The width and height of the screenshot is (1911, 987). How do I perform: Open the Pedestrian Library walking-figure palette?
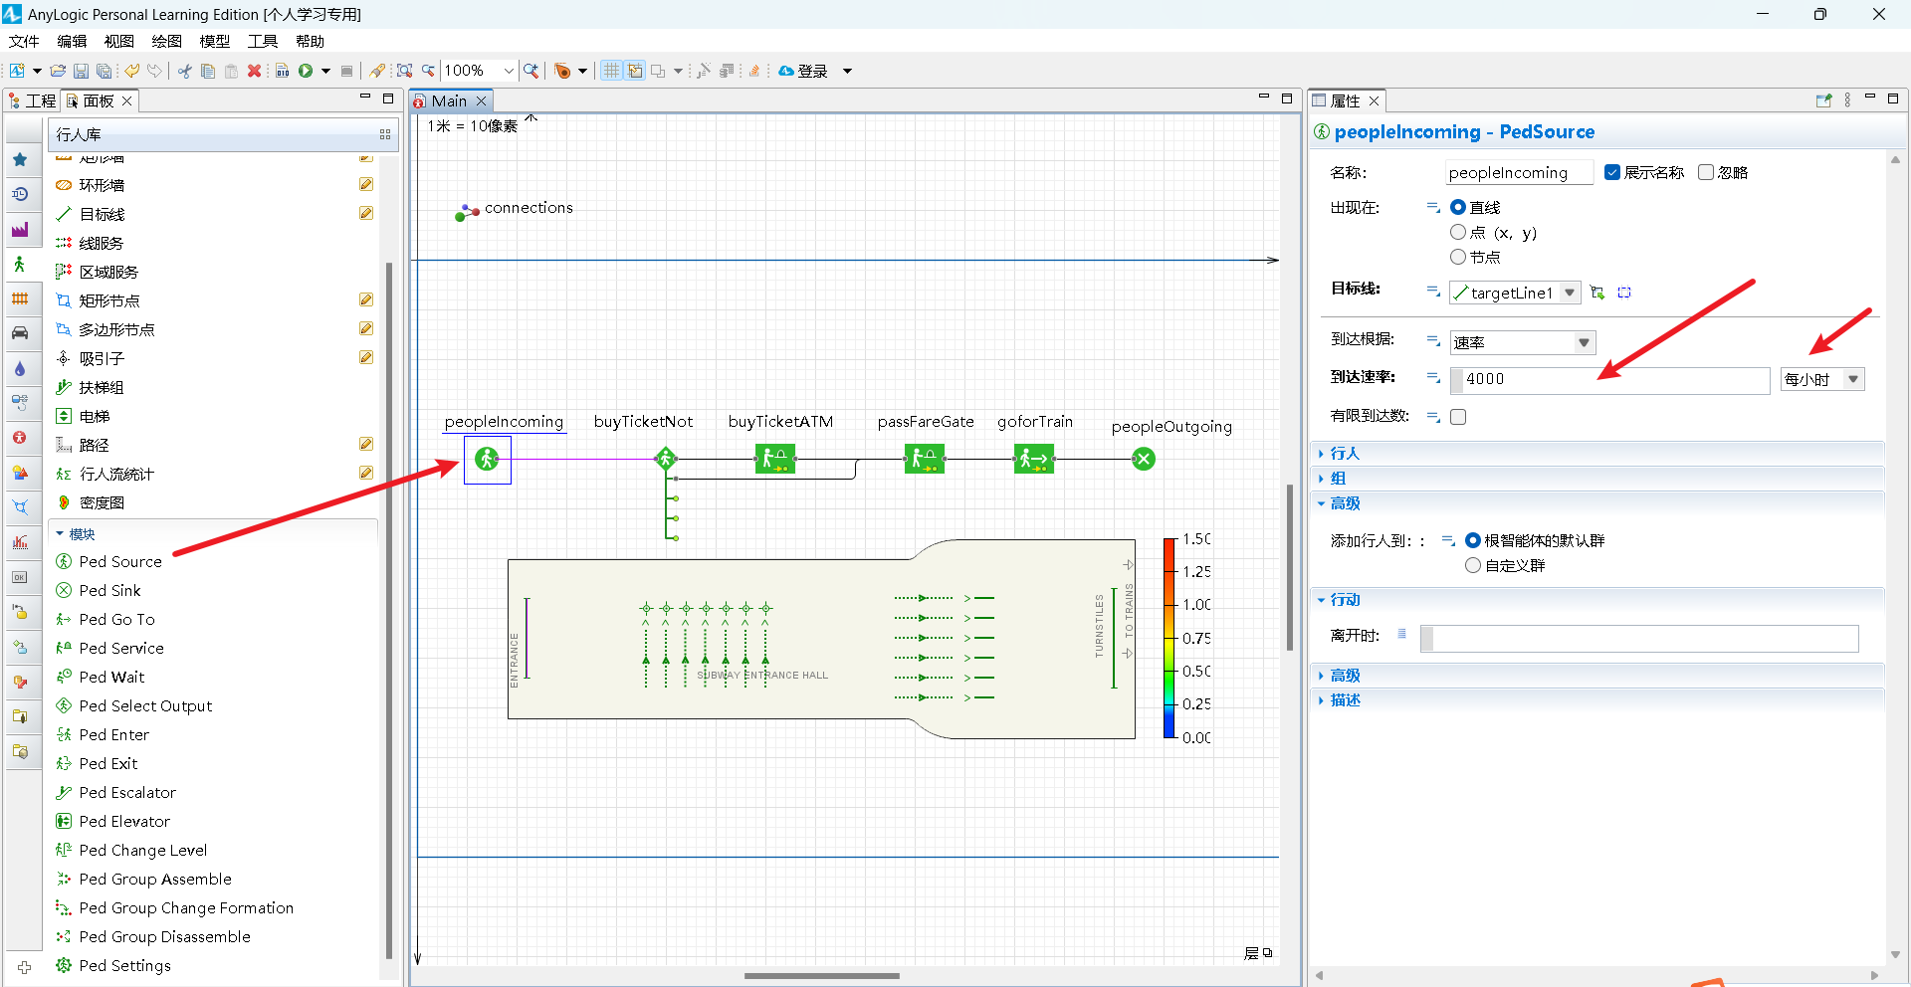[20, 264]
